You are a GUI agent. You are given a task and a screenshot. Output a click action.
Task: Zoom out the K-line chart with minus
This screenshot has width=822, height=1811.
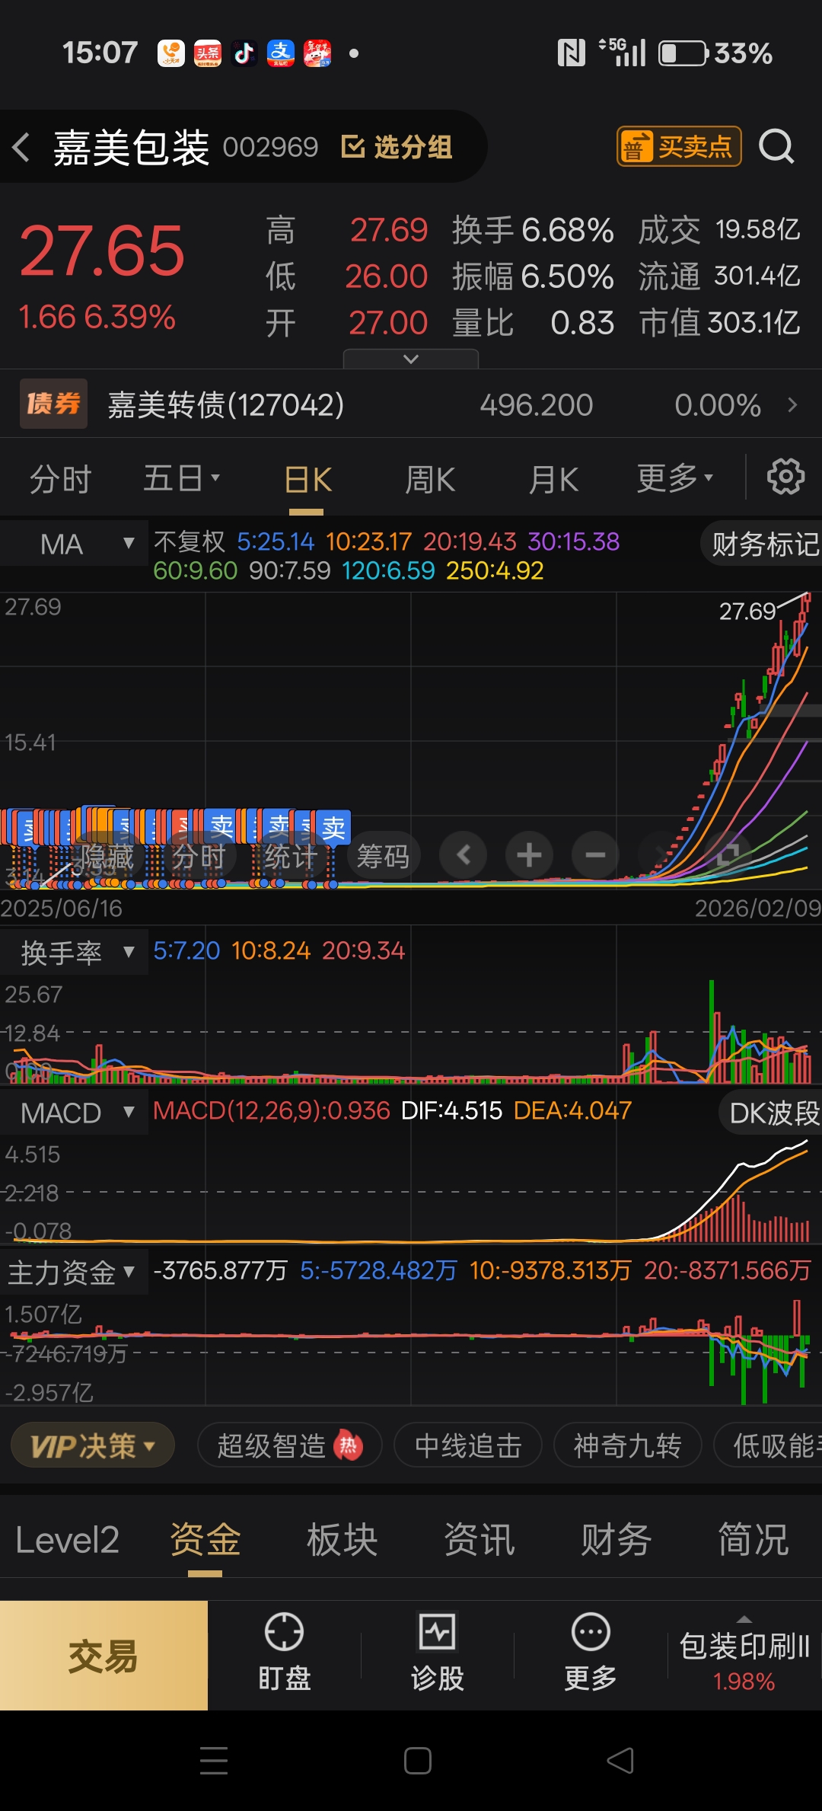pyautogui.click(x=595, y=855)
